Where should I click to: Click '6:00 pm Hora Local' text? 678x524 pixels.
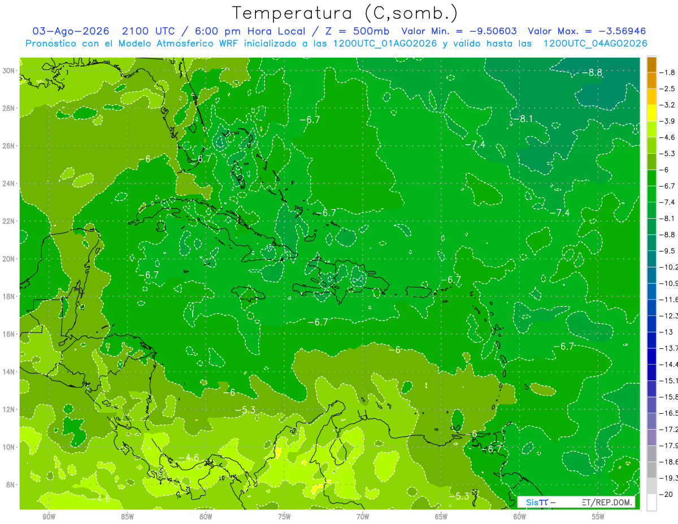tap(251, 31)
